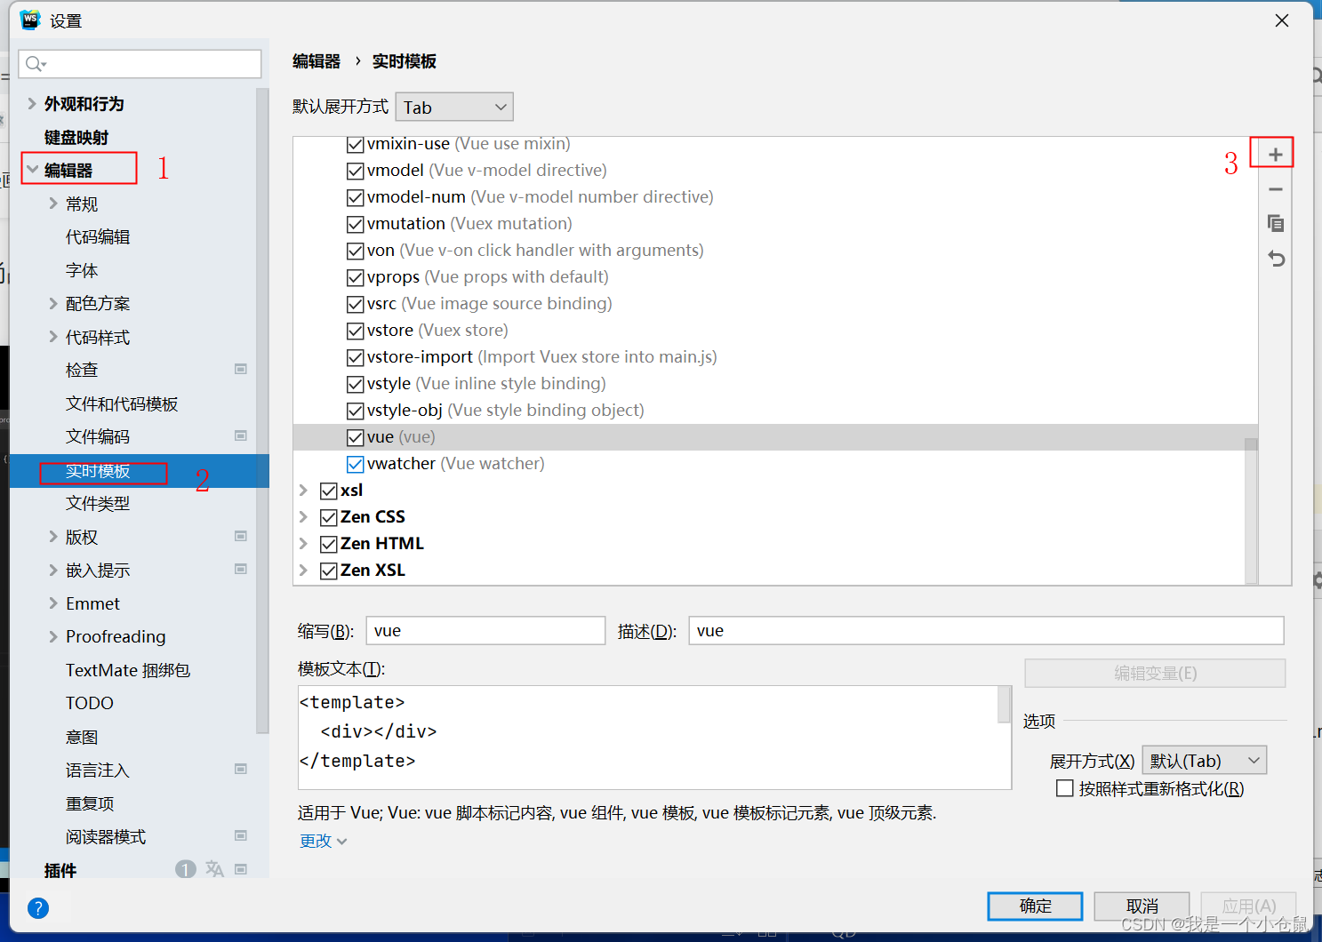
Task: Click the project-level icon beside 检查
Action: tap(240, 369)
